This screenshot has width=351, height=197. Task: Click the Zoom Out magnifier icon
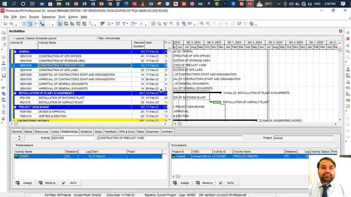tap(208, 24)
